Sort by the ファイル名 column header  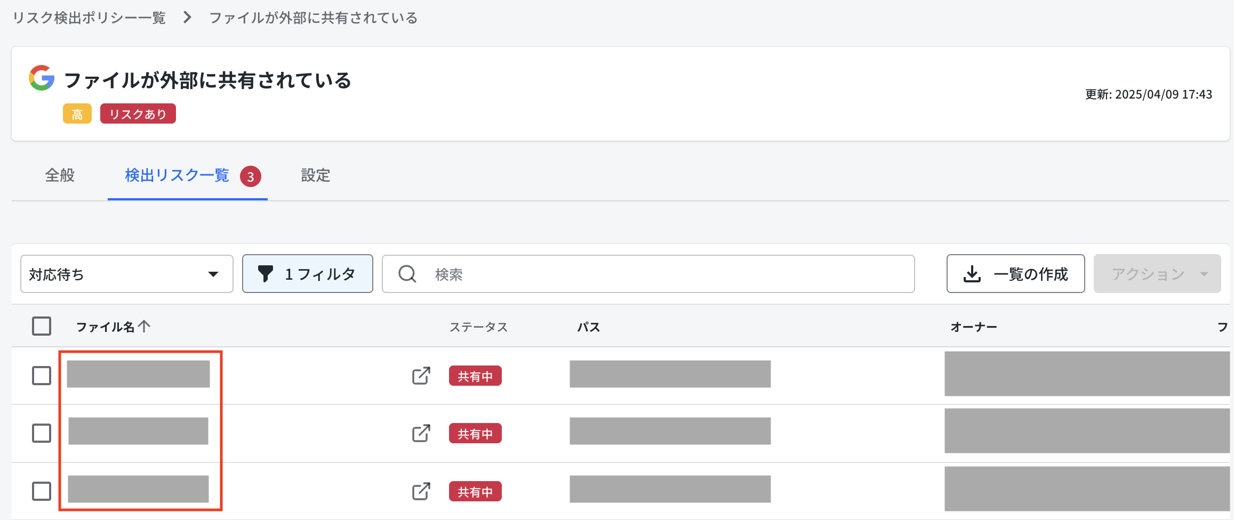click(x=105, y=327)
